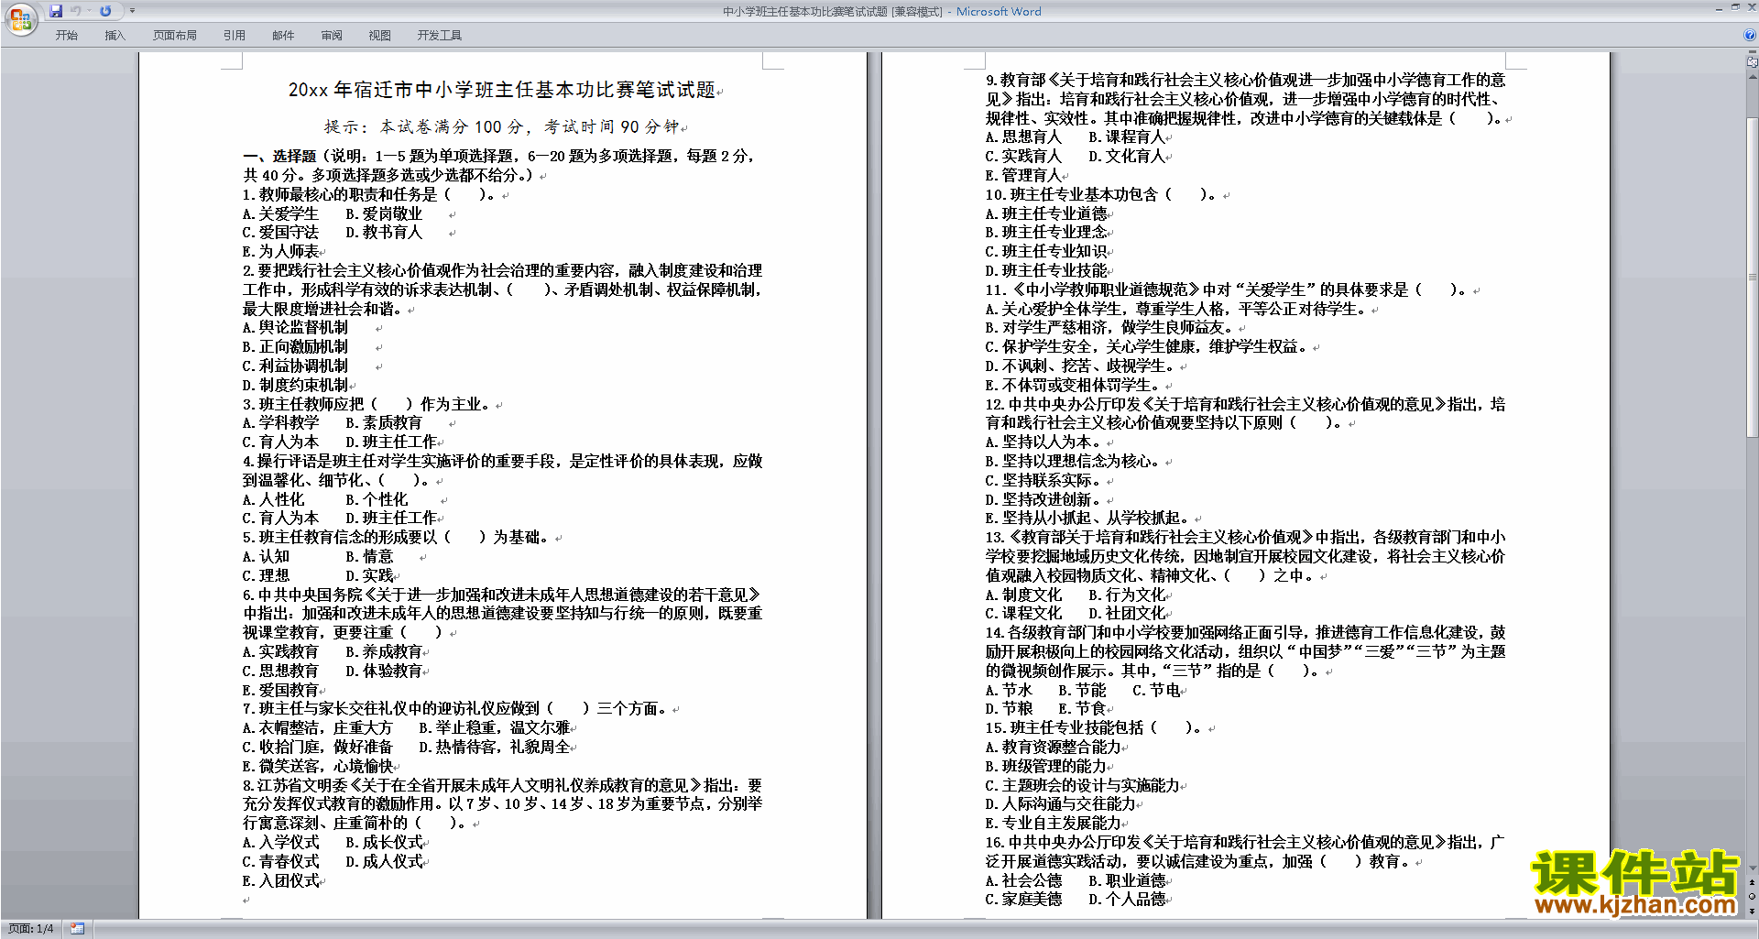
Task: Click the 页面: 1/4 status bar indicator
Action: [x=31, y=929]
